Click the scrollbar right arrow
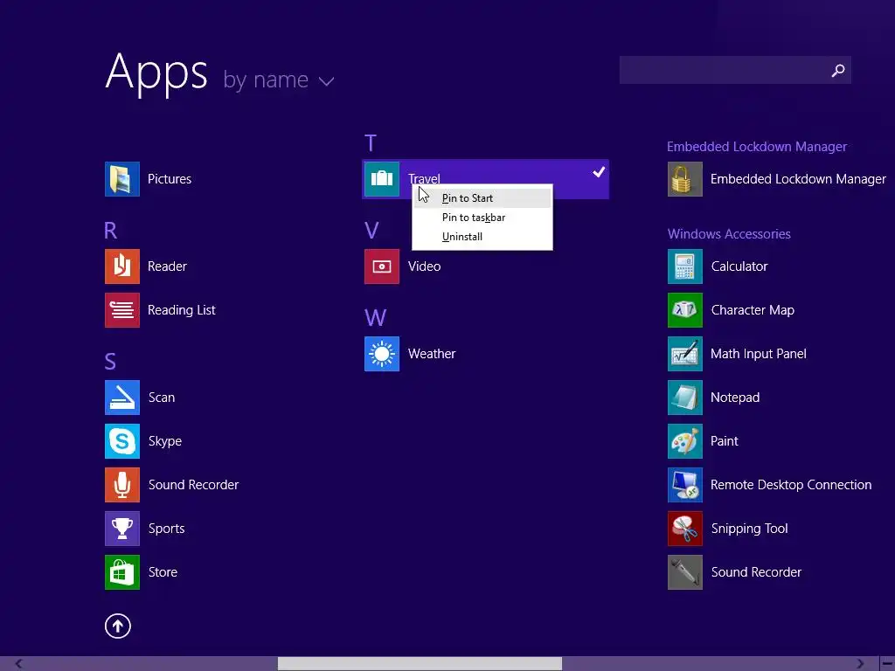The height and width of the screenshot is (671, 895). tap(860, 664)
